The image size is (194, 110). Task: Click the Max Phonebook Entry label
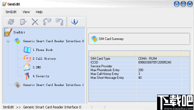pyautogui.click(x=105, y=70)
